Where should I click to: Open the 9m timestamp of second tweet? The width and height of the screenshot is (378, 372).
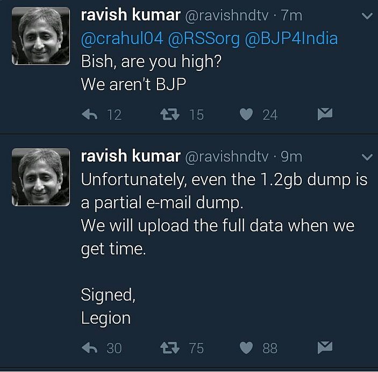coord(291,157)
